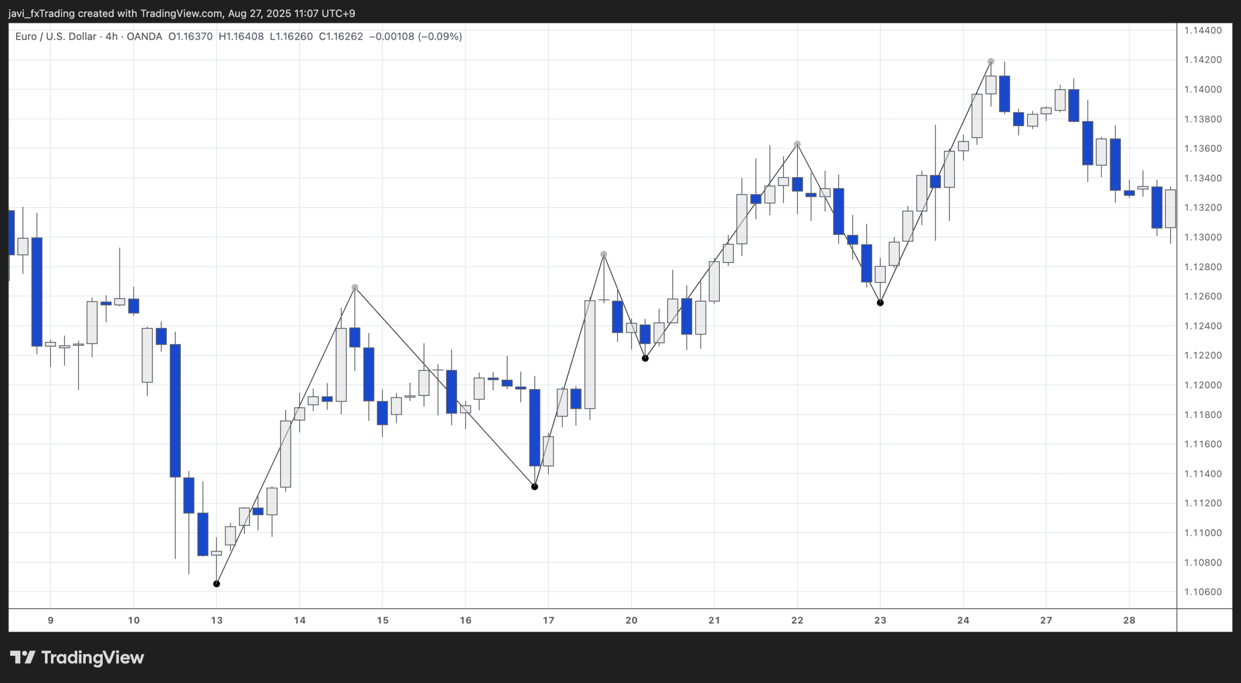Click the 'TradingView' wordmark link

point(92,657)
